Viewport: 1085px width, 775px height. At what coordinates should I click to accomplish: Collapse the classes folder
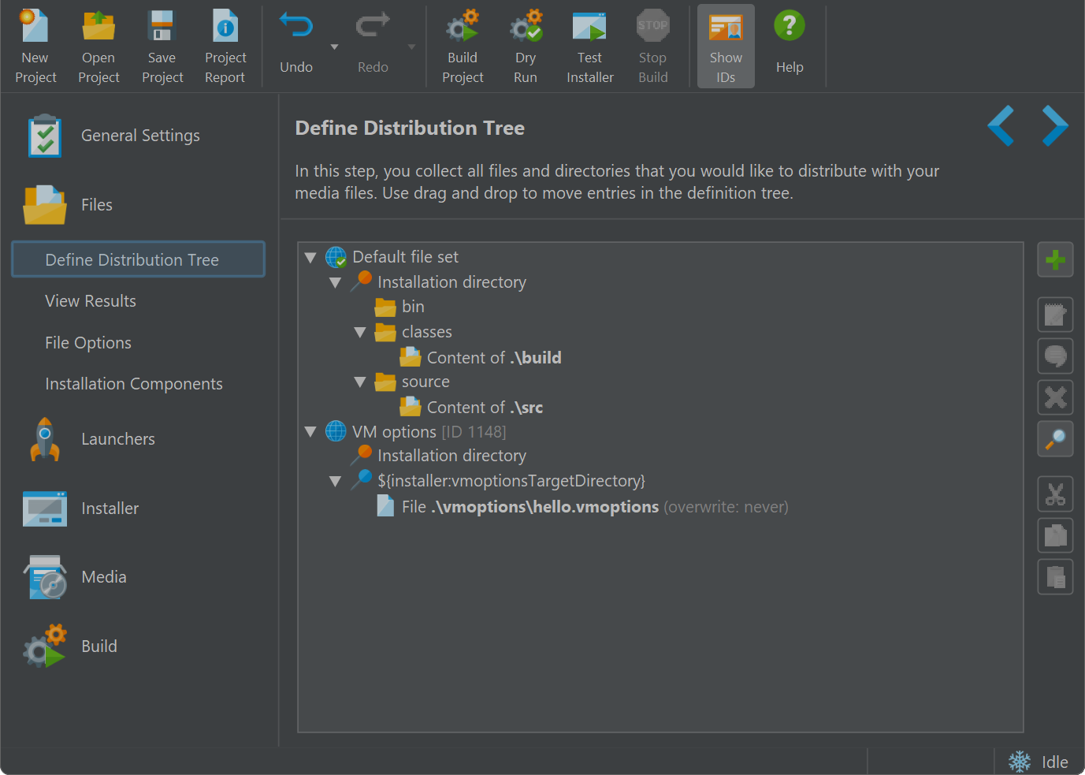click(x=360, y=332)
